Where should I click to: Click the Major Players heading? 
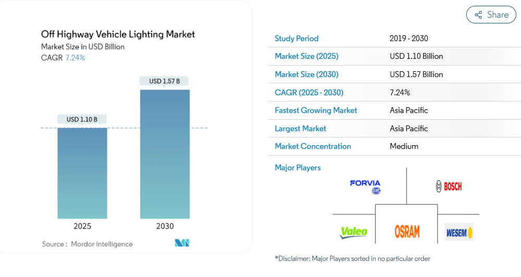tap(297, 168)
